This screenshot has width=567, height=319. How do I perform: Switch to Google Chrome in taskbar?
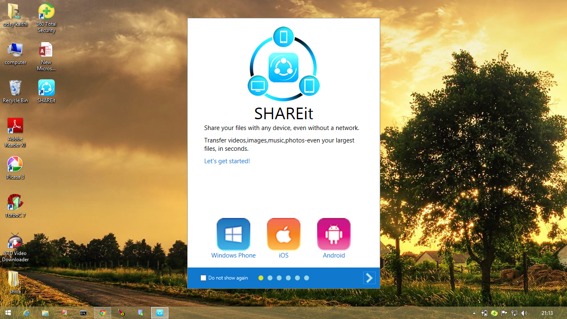[103, 313]
